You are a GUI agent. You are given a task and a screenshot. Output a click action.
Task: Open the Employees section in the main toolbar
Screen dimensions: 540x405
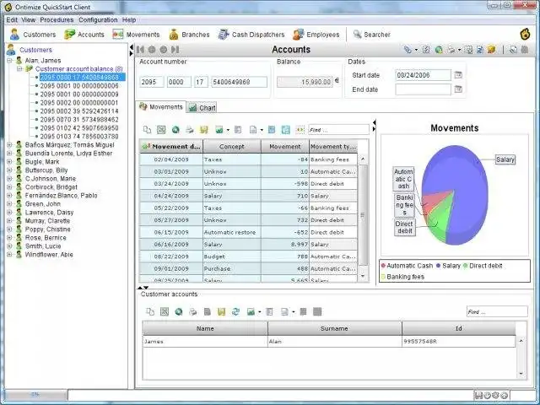[x=316, y=35]
